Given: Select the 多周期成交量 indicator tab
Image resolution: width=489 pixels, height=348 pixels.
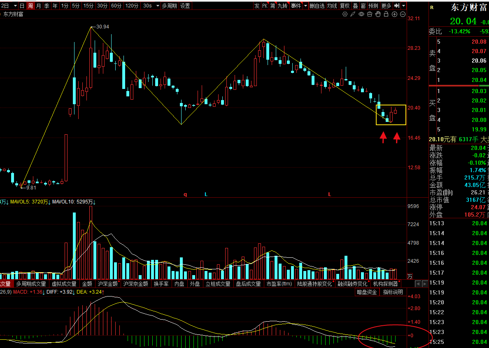Looking at the screenshot, I should 31,284.
